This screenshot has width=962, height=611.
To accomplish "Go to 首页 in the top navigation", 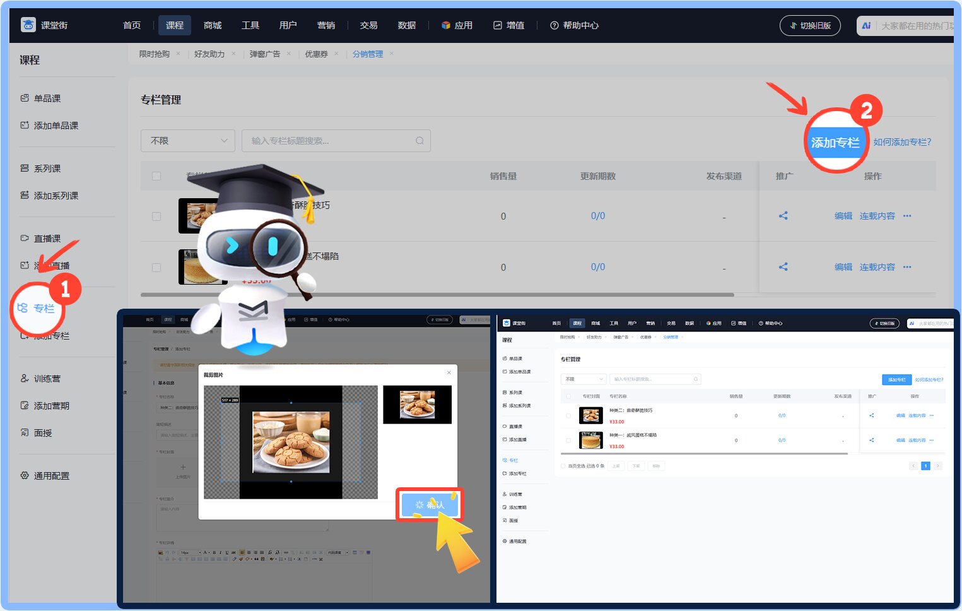I will coord(132,25).
